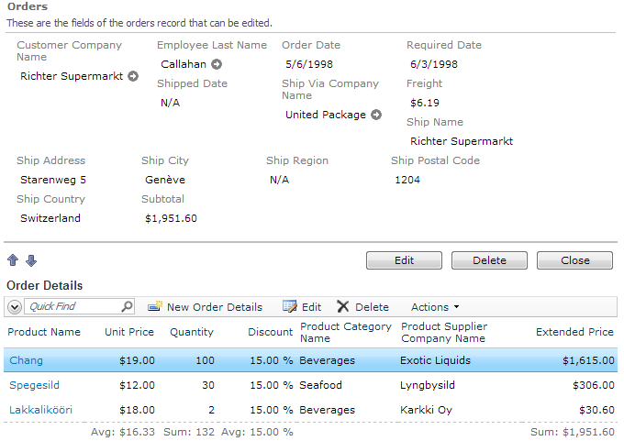Click the arrow icon next to Richter Supermarkt
This screenshot has width=624, height=441.
click(x=133, y=77)
